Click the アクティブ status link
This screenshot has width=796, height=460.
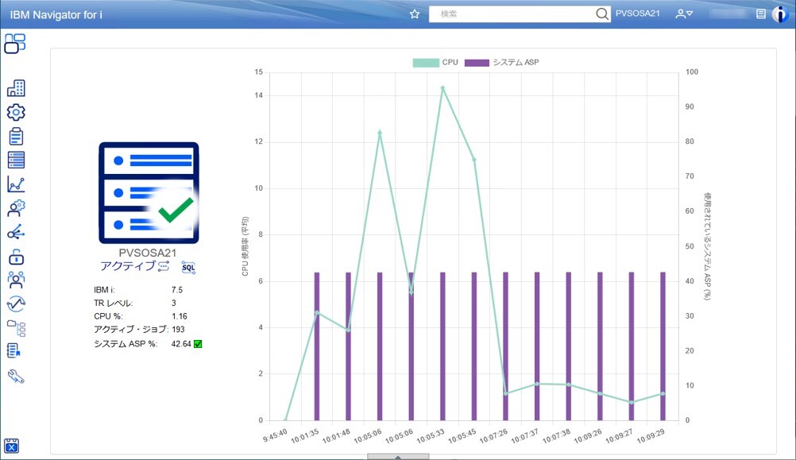[x=128, y=266]
